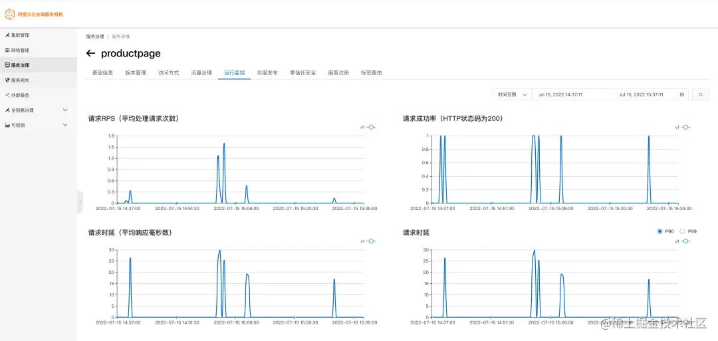
Task: Click the 请求时延（平均响应毫秒数）chart title
Action: pos(130,233)
